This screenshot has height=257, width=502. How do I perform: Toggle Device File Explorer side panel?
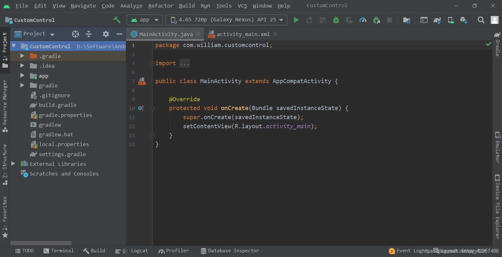tap(497, 207)
